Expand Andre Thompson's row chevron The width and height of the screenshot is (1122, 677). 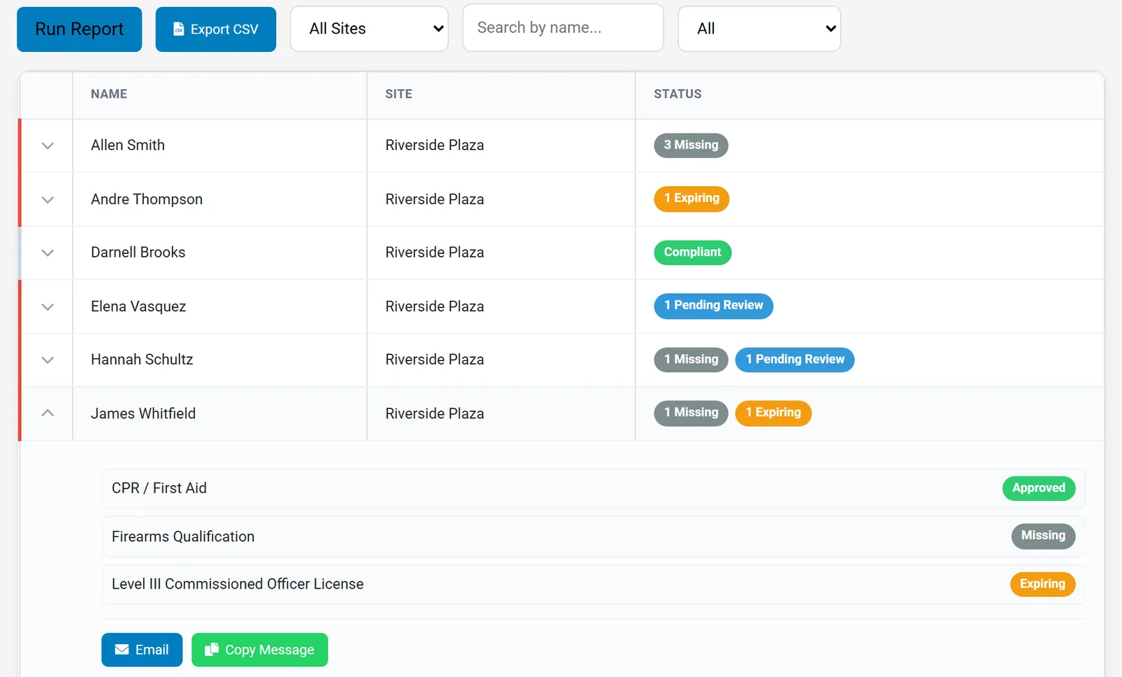[48, 200]
